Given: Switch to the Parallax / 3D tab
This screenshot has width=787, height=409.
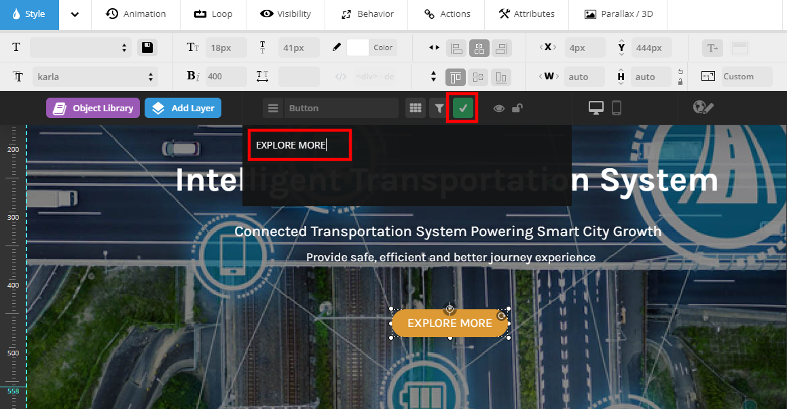Looking at the screenshot, I should click(619, 14).
